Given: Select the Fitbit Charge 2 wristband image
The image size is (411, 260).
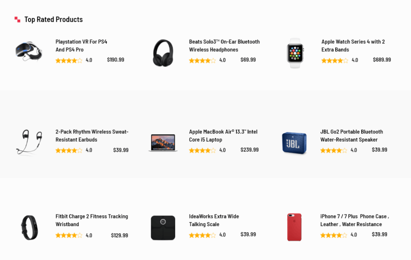Looking at the screenshot, I should (29, 227).
